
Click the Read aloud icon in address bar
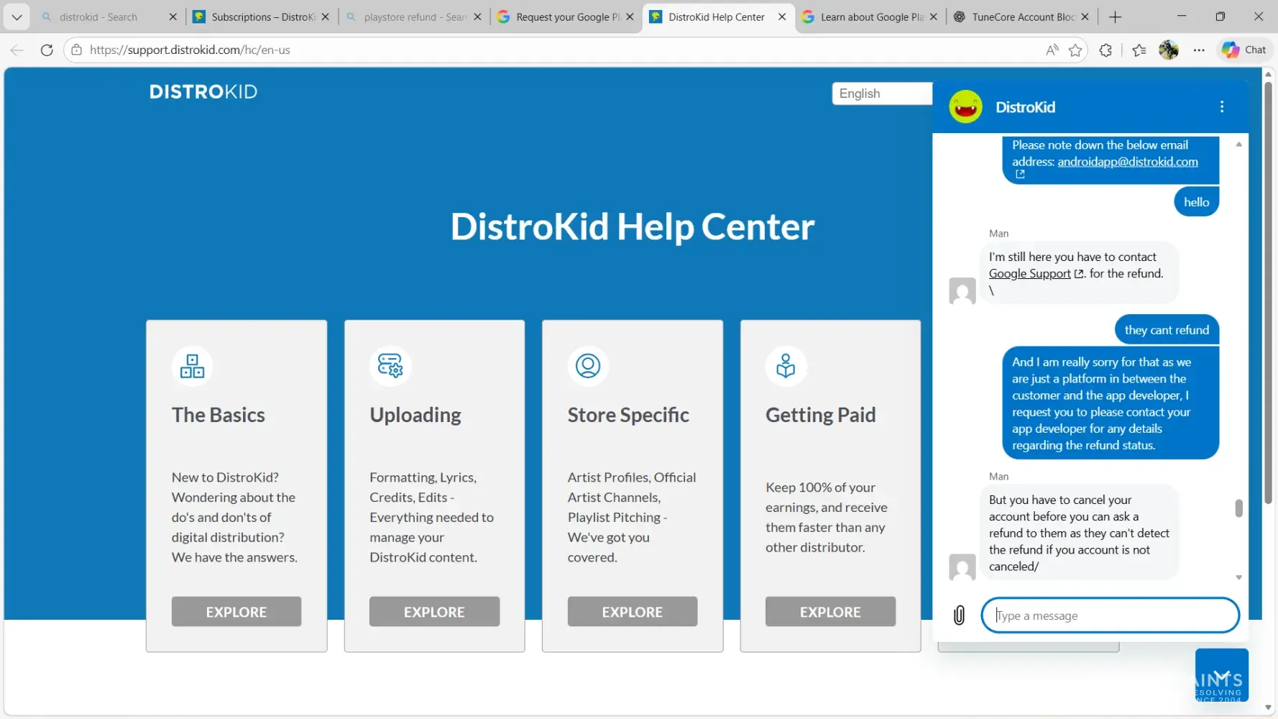(x=1052, y=50)
